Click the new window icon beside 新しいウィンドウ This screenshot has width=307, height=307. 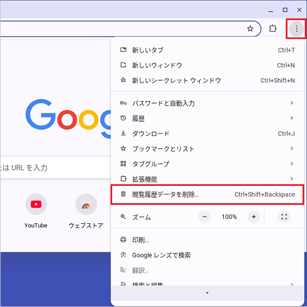point(123,65)
